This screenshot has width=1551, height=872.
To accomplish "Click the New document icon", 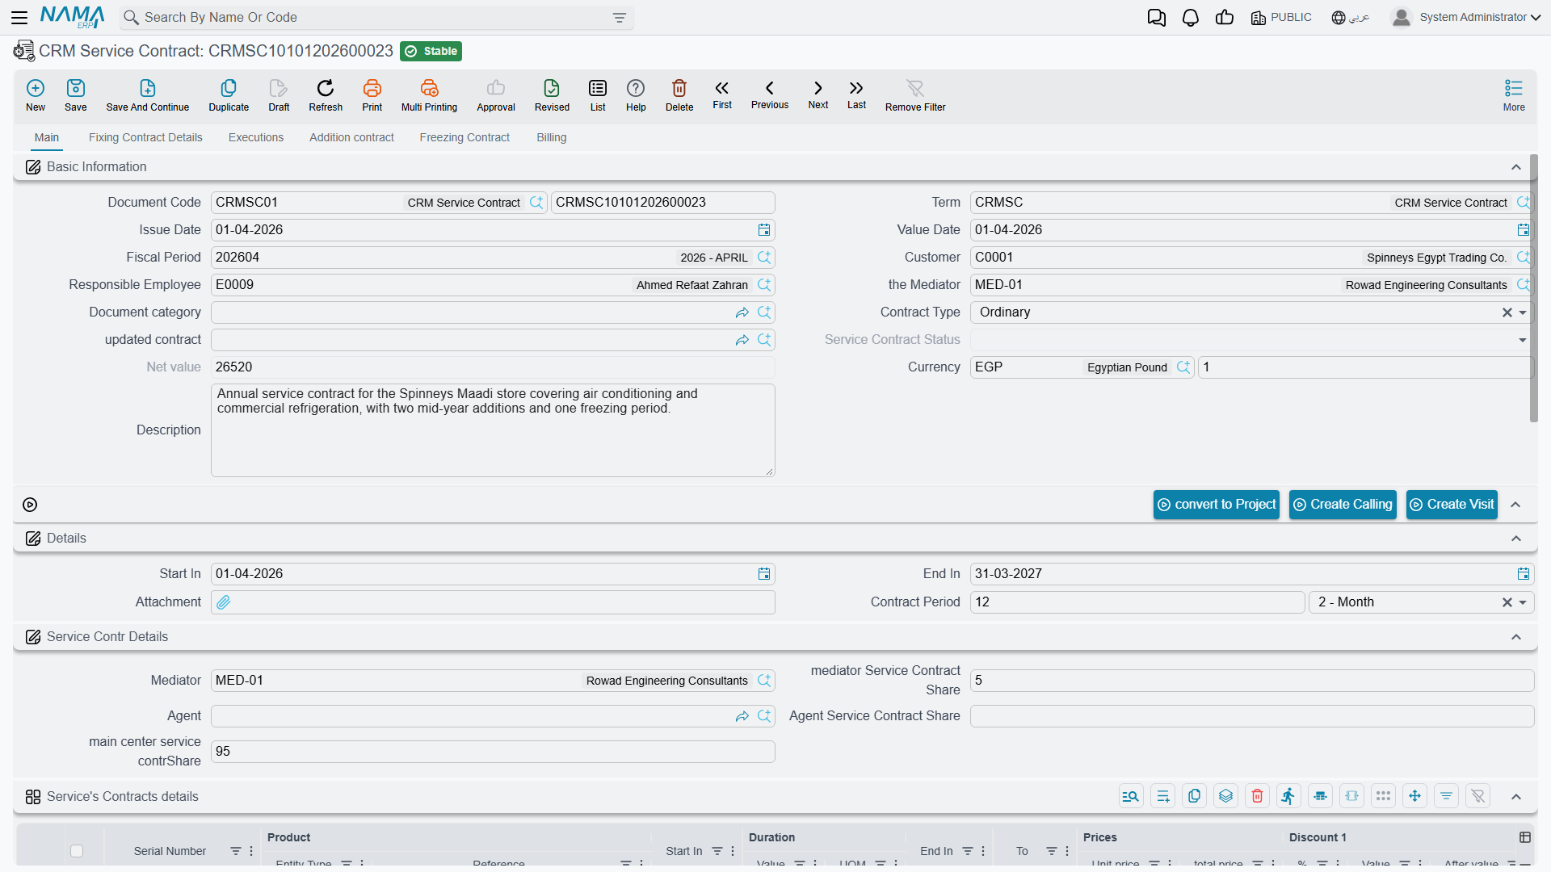I will [x=36, y=94].
